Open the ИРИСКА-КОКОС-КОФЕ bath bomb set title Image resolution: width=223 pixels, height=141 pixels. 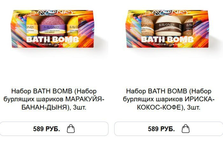[x=169, y=99]
